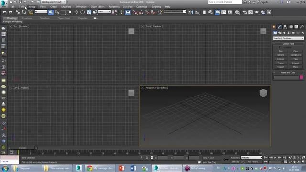This screenshot has width=306, height=172.
Task: Select the Lights category icon
Action: 284,33
